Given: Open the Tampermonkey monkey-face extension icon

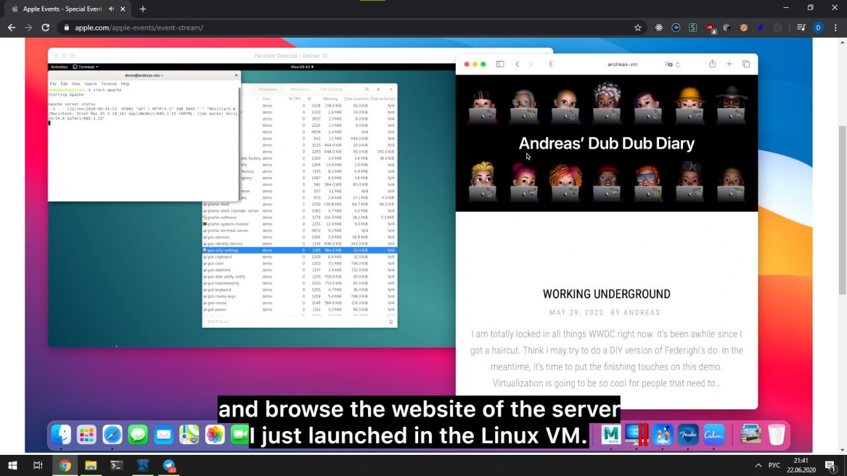Looking at the screenshot, I should [x=744, y=28].
